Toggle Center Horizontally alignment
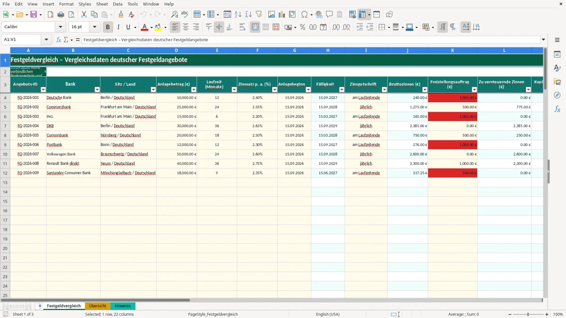 pos(186,27)
